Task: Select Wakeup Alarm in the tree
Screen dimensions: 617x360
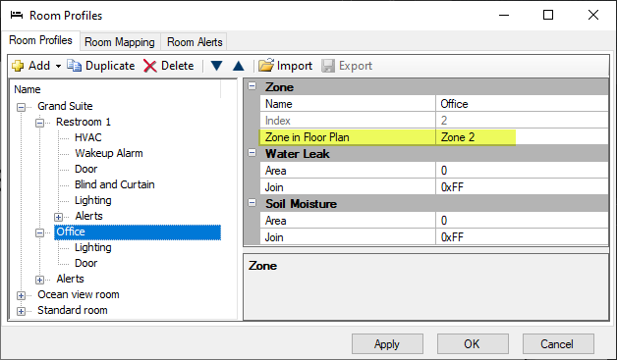Action: tap(109, 153)
